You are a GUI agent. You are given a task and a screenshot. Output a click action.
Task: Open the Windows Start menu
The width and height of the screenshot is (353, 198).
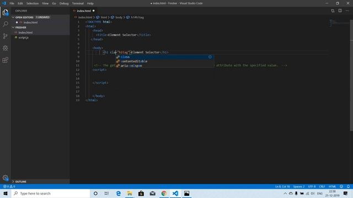(x=6, y=193)
